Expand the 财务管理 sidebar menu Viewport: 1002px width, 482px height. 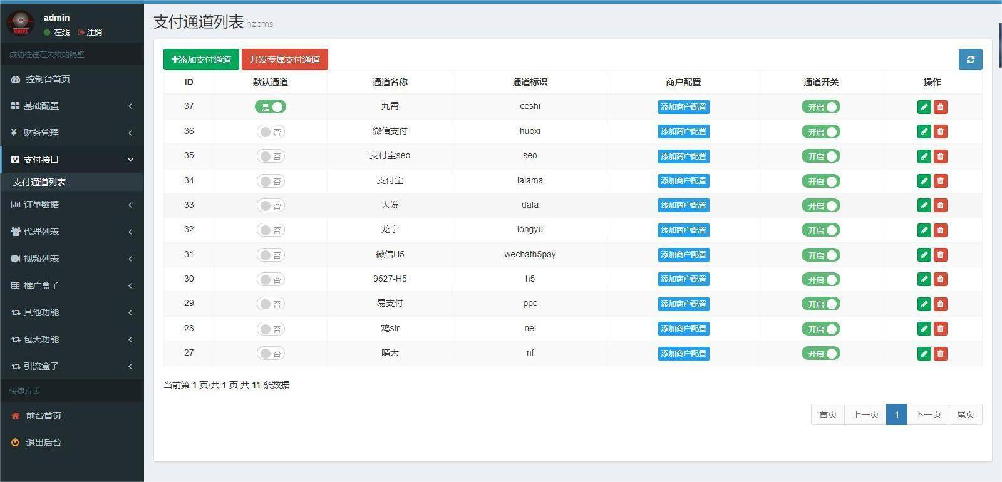[72, 133]
